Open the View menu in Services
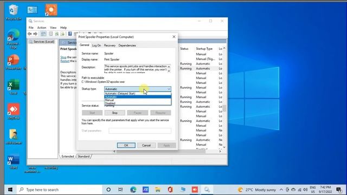 (x=53, y=28)
